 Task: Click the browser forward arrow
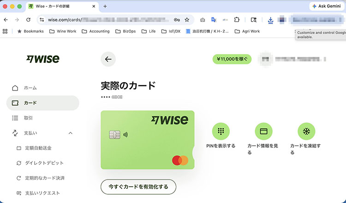(17, 20)
